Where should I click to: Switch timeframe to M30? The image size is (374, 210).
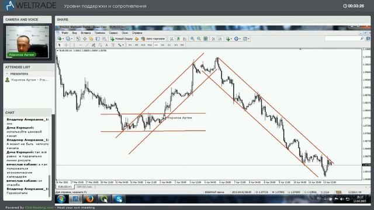tap(150, 45)
